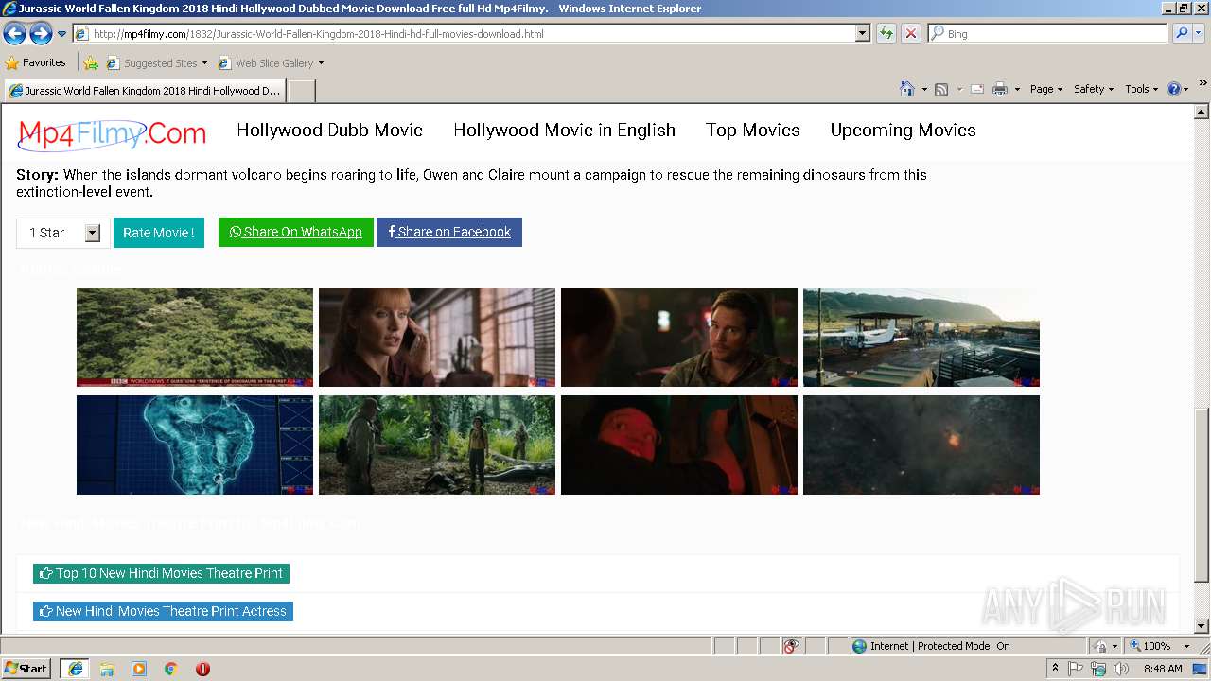The image size is (1211, 681).
Task: Open the dark volcano ember screenshot thumbnail
Action: click(921, 445)
